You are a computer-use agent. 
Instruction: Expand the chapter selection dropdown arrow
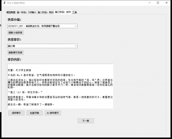point(76,46)
